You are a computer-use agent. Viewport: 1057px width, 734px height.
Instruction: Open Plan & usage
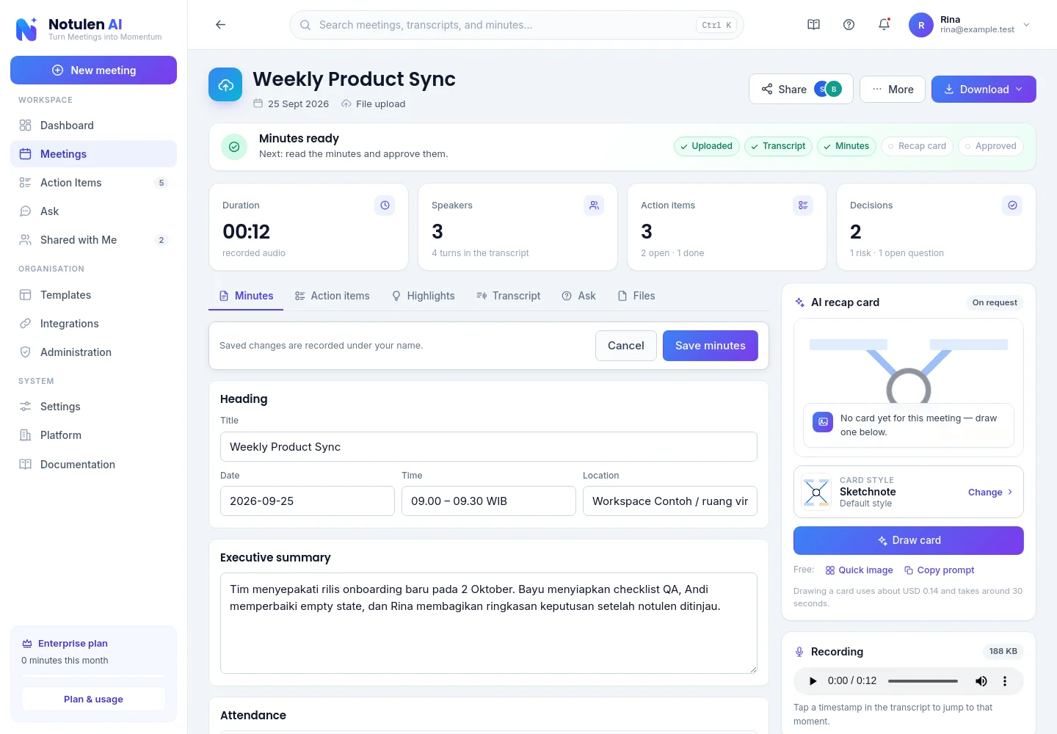pos(93,700)
